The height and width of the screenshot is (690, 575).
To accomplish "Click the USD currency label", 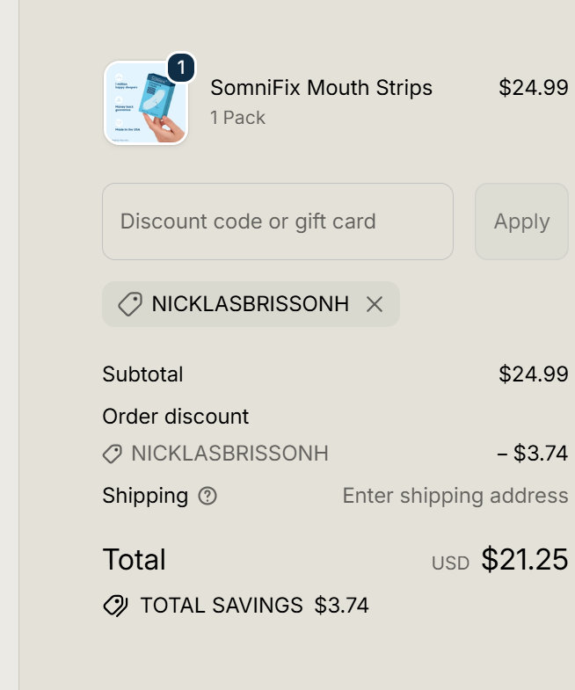I will tap(450, 563).
